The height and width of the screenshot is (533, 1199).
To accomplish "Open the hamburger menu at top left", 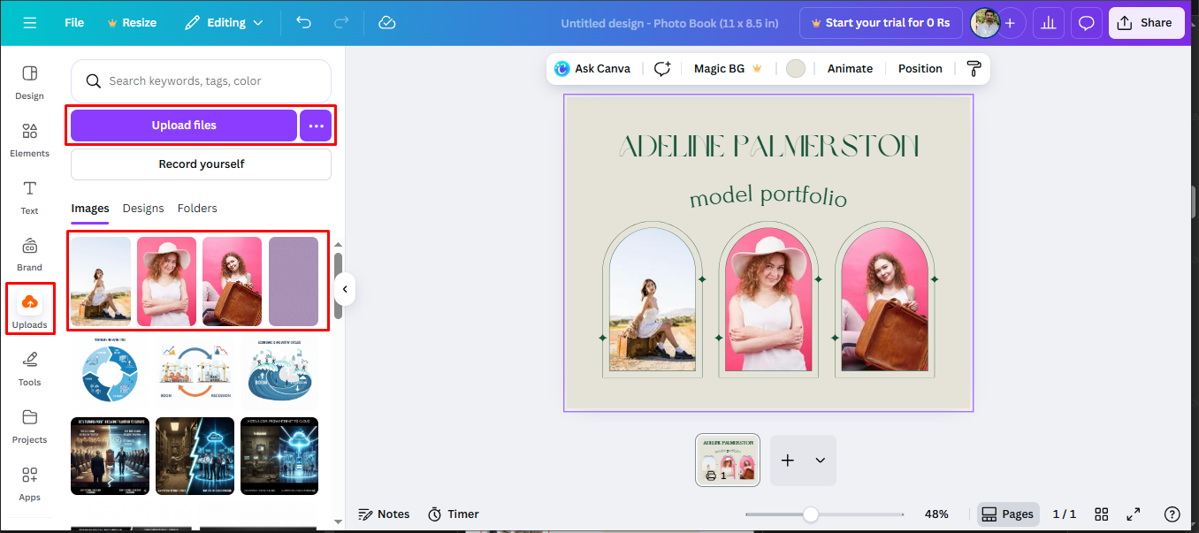I will 29,22.
